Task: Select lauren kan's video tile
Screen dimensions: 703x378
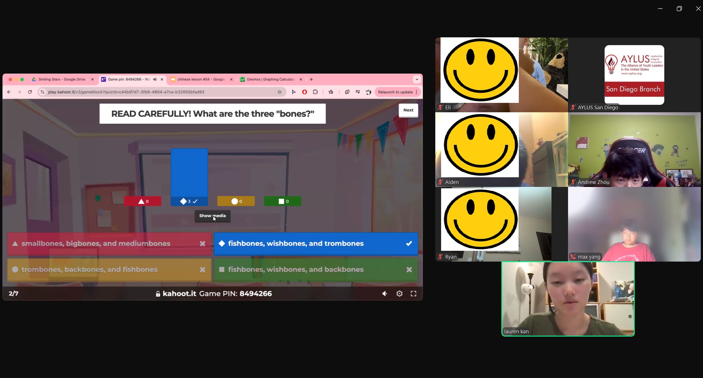Action: [x=568, y=299]
